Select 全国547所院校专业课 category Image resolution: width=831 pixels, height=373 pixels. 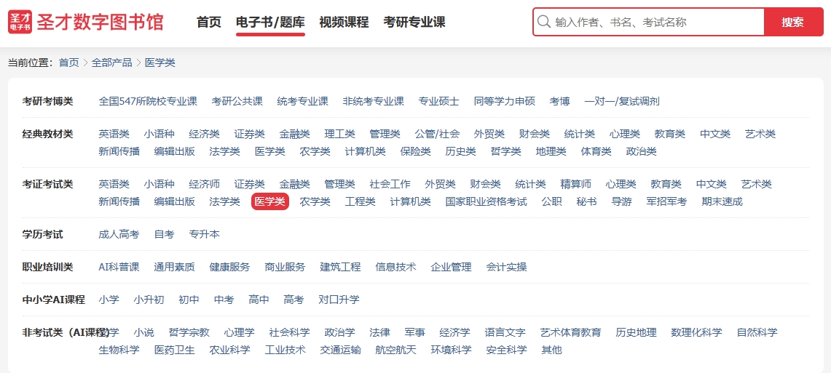pos(148,101)
